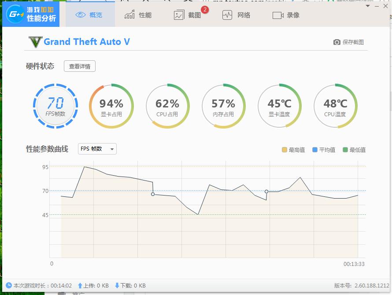Click the eye icon on the 概览 tab

80,15
